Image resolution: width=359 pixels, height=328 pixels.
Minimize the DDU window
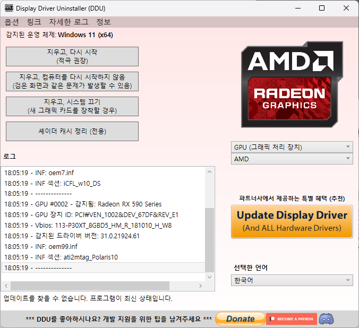[x=298, y=8]
